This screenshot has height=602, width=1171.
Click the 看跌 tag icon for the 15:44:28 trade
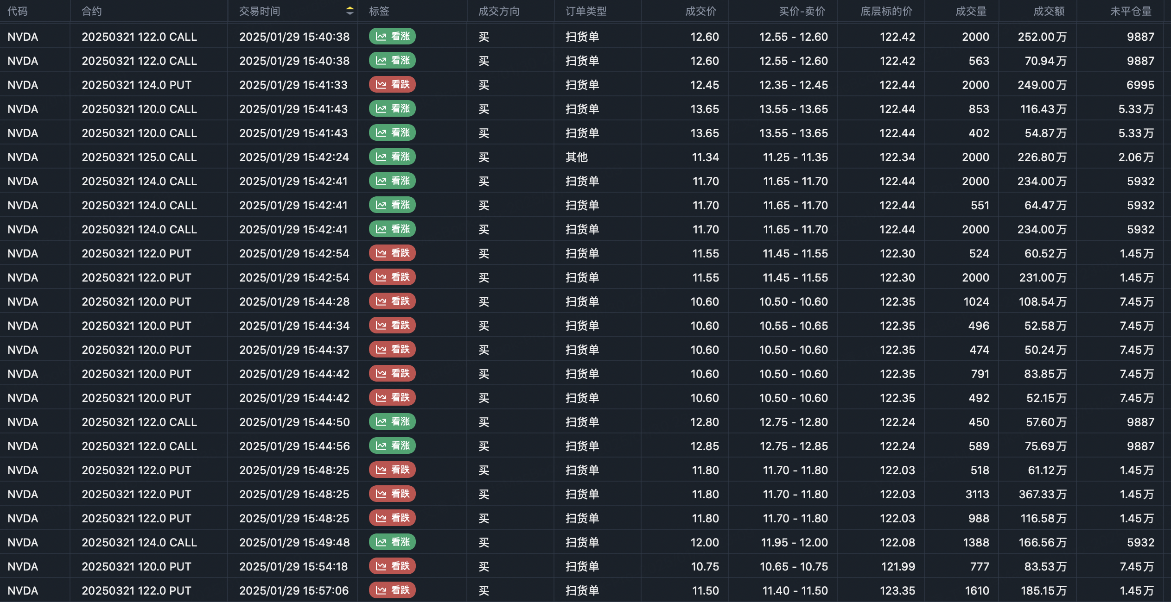pyautogui.click(x=381, y=301)
